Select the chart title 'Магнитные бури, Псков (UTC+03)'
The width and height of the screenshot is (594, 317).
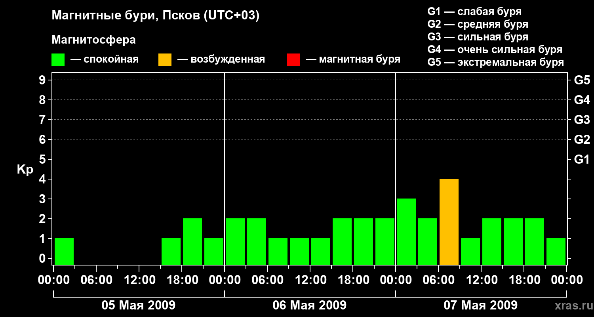pos(156,16)
